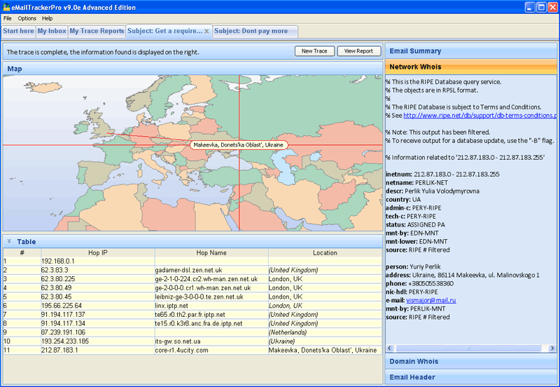Open the Options menu
Image resolution: width=560 pixels, height=387 pixels.
(27, 18)
